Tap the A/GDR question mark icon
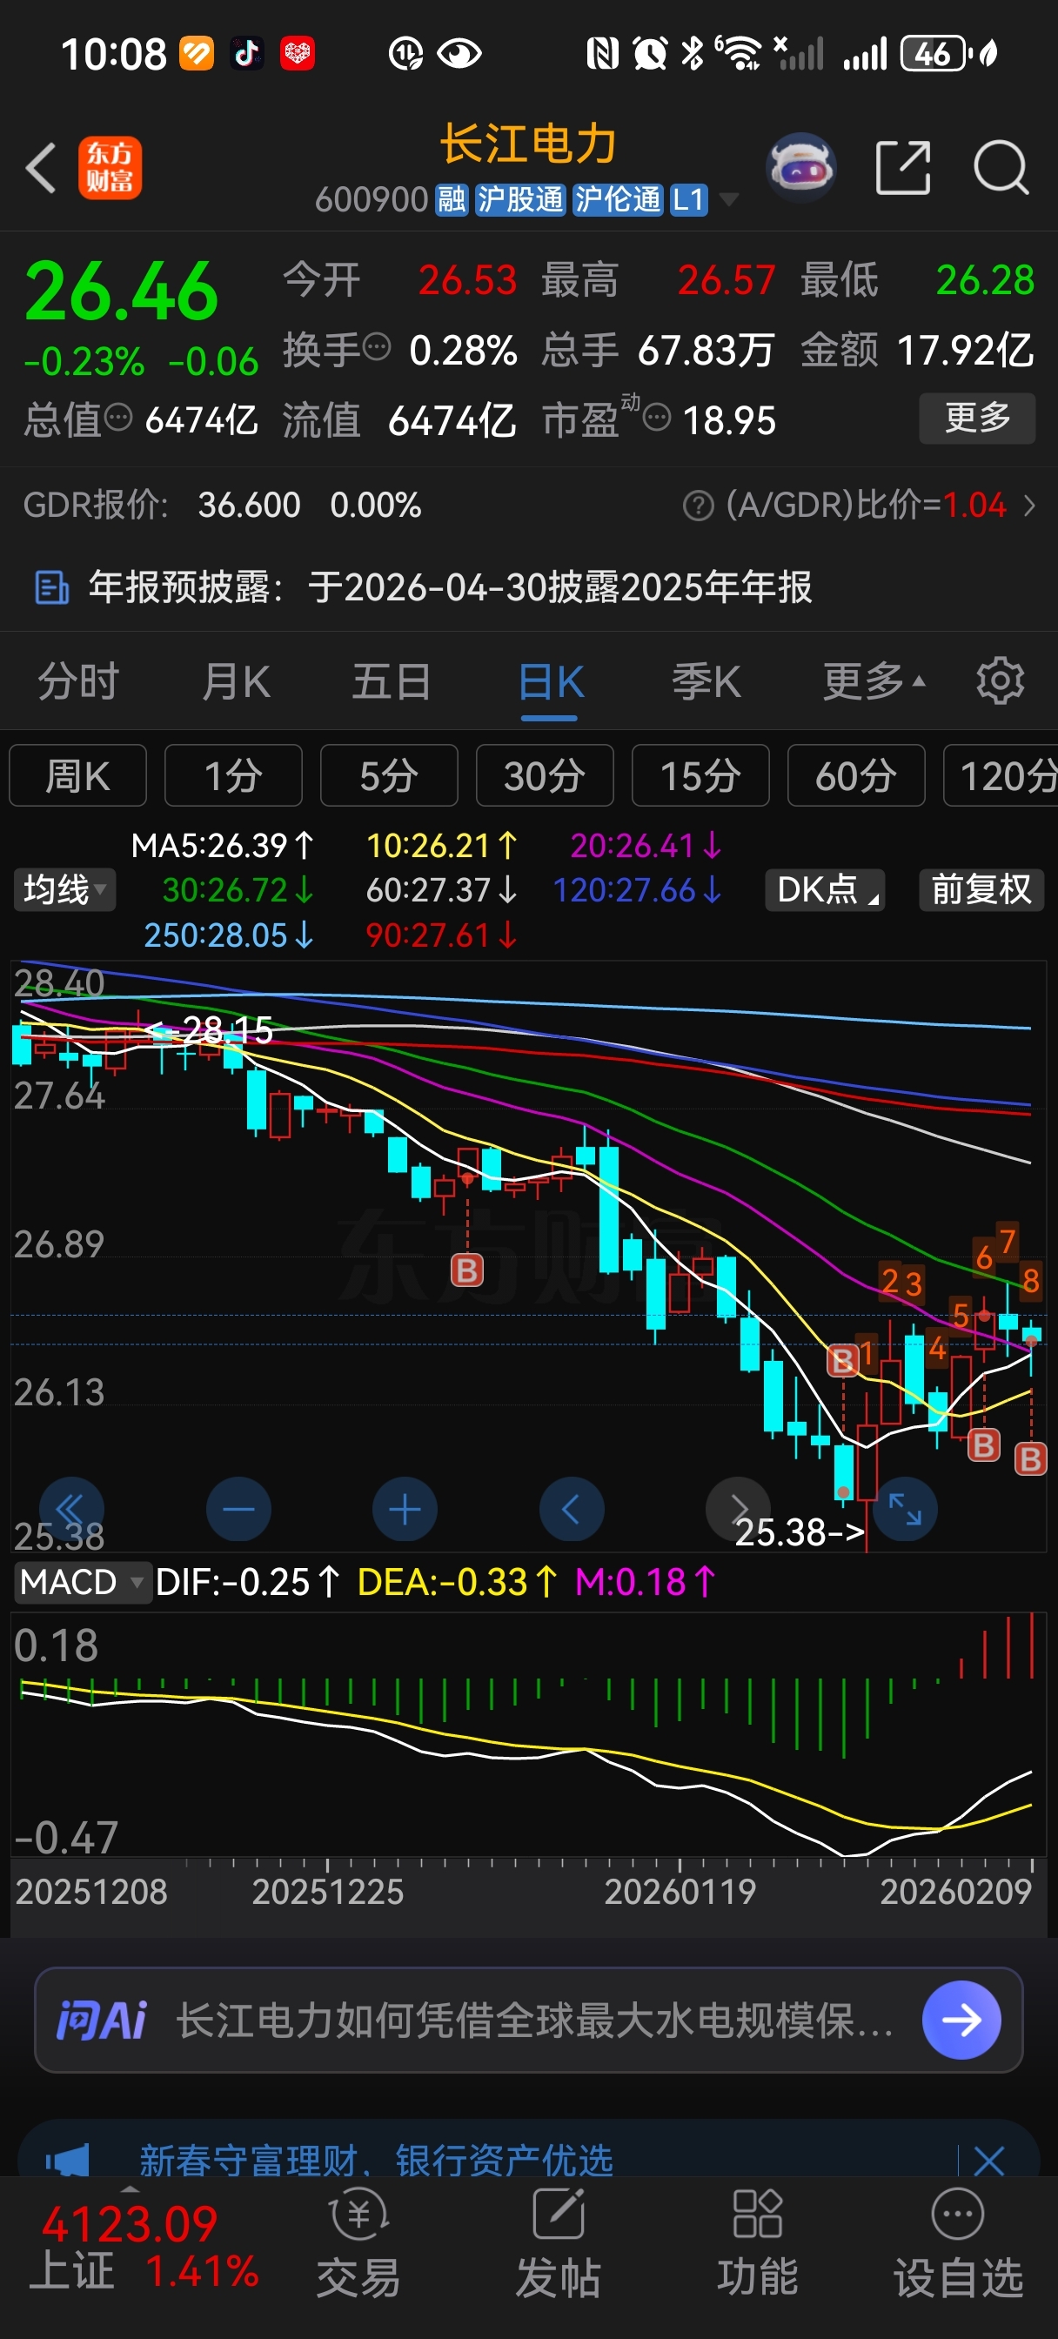The height and width of the screenshot is (2339, 1058). click(698, 505)
